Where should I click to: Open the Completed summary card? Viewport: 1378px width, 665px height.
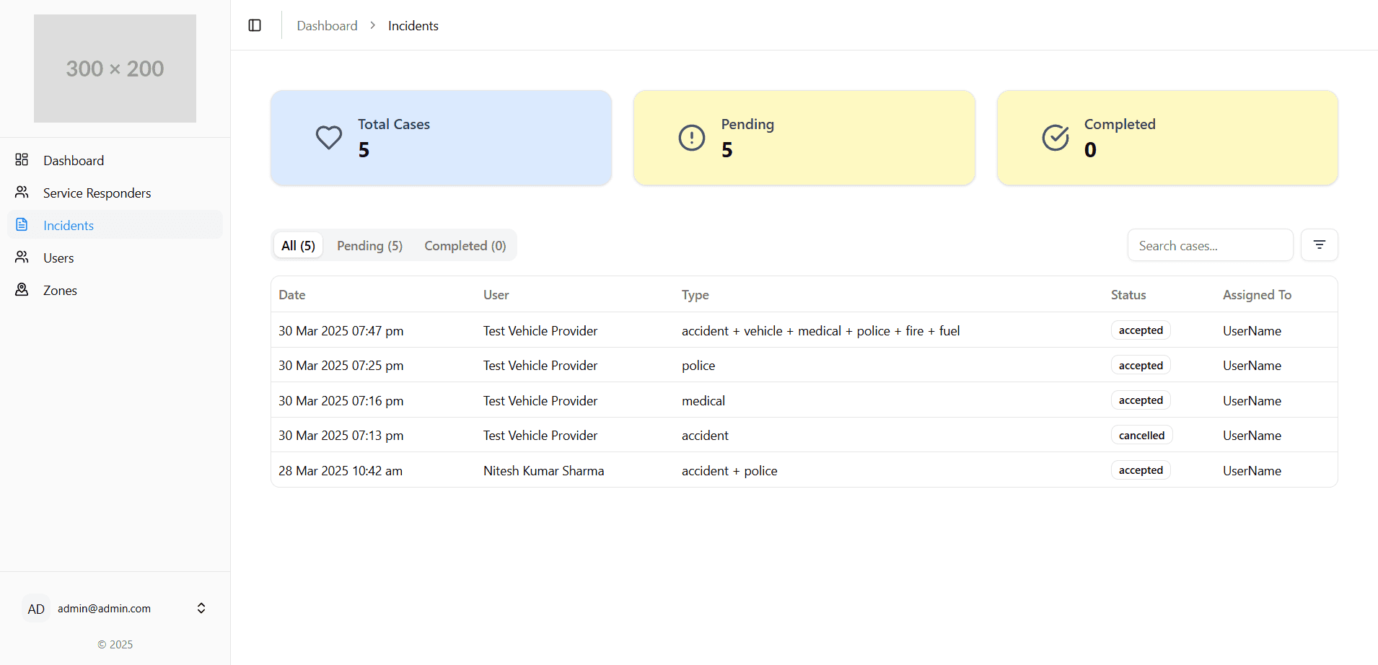(x=1167, y=138)
